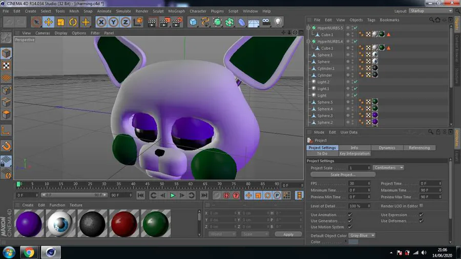Viewport: 461px width, 259px height.
Task: Add floor environment object icon
Action: [254, 22]
